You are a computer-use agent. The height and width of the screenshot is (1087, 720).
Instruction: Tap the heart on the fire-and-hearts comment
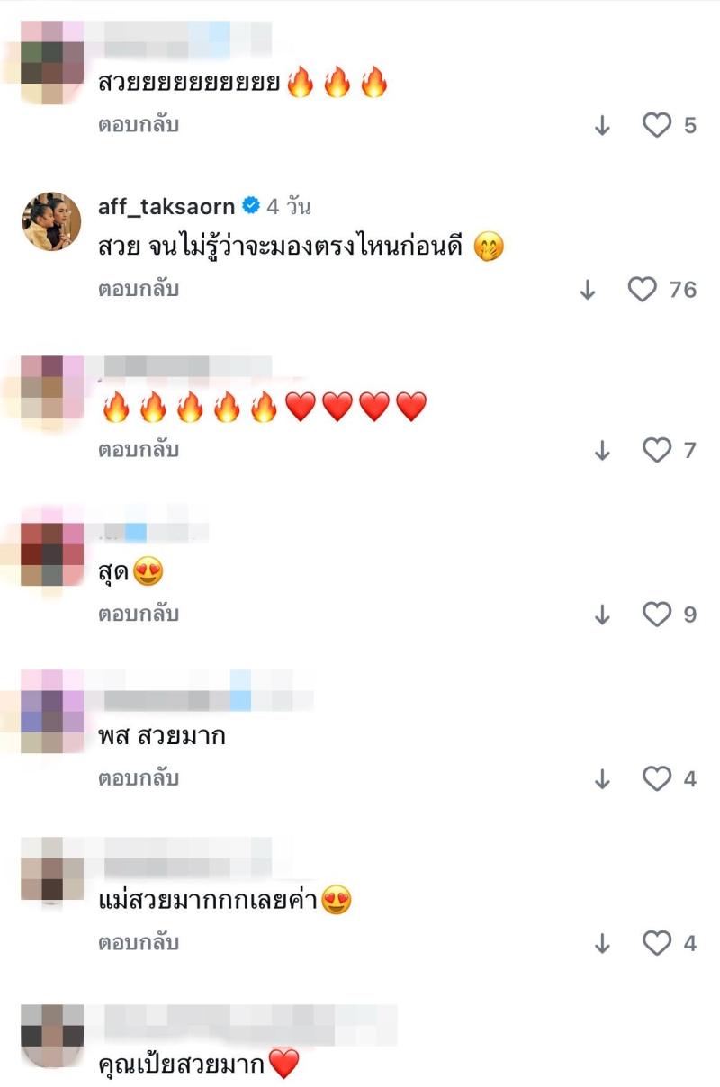pyautogui.click(x=657, y=450)
